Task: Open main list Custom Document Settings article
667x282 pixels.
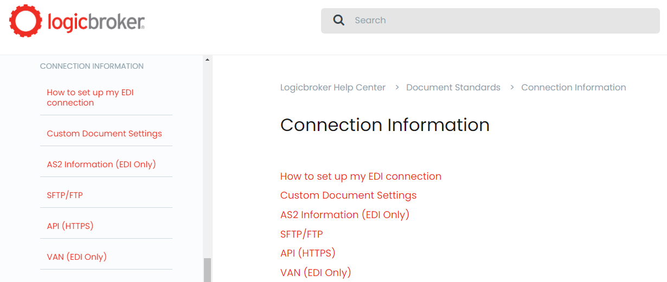Action: pyautogui.click(x=348, y=195)
